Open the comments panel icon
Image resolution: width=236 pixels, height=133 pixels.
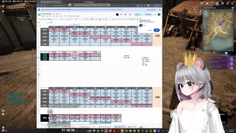125,15
